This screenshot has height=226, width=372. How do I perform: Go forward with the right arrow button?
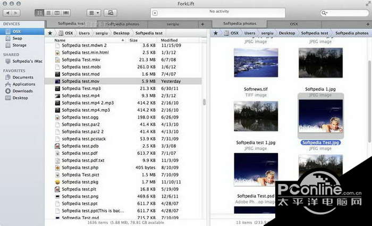coord(16,13)
